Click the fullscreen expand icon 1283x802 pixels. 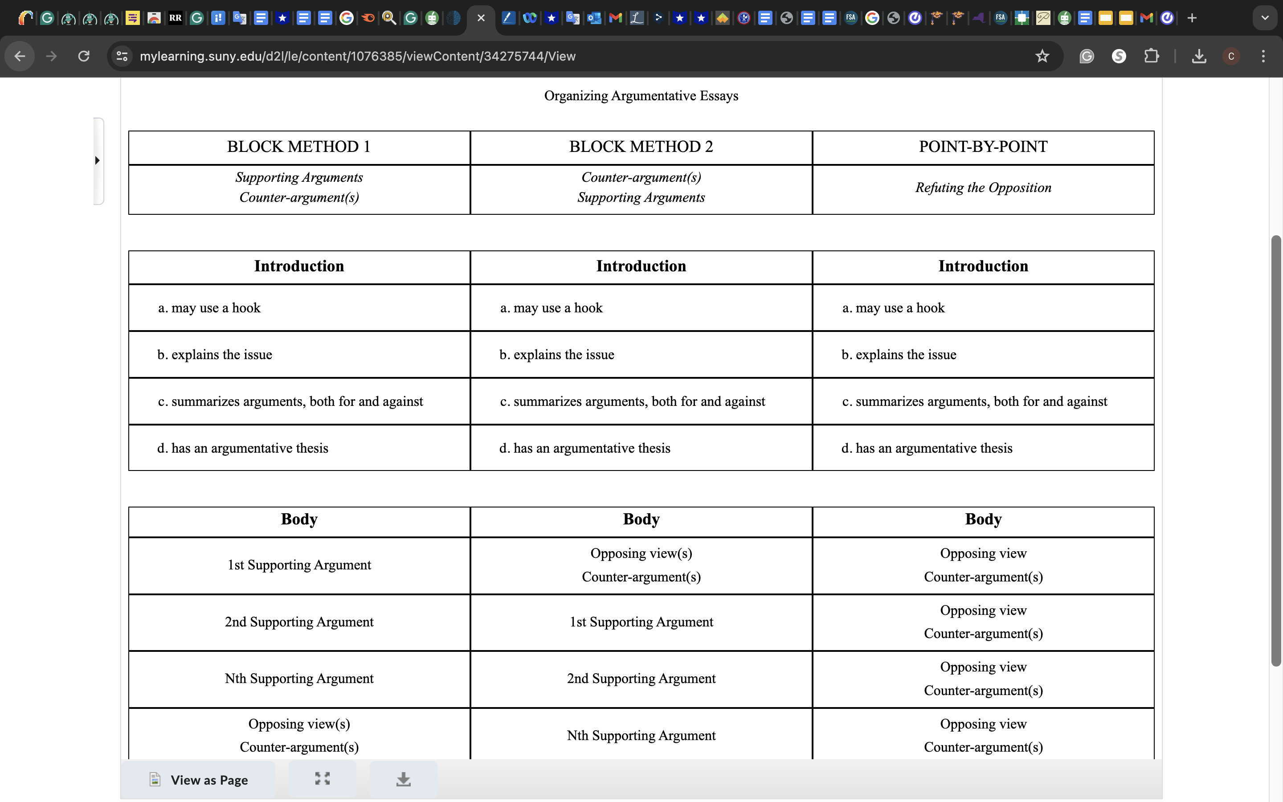tap(323, 779)
